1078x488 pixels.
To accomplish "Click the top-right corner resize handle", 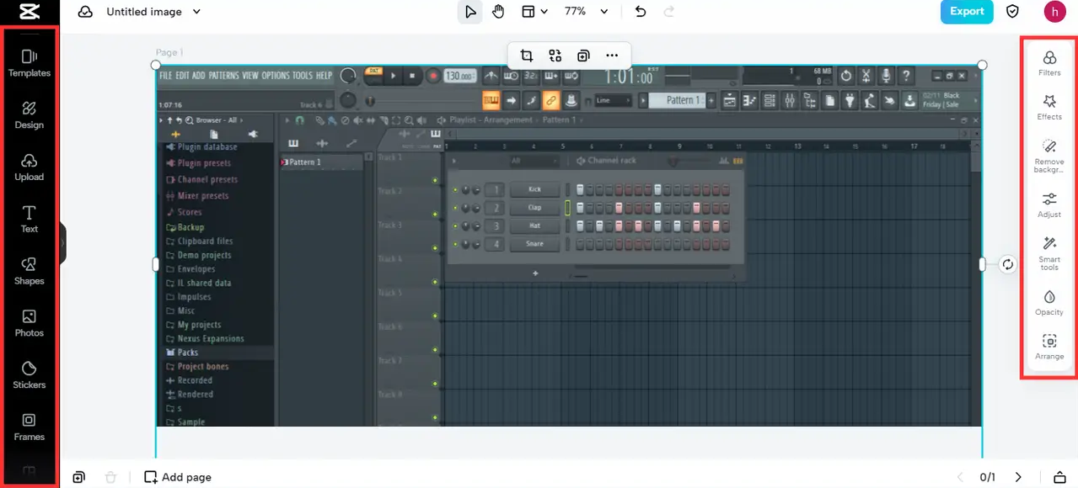I will tap(982, 65).
